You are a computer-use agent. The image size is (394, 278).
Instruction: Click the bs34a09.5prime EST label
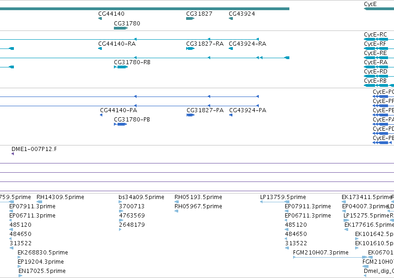pos(141,197)
